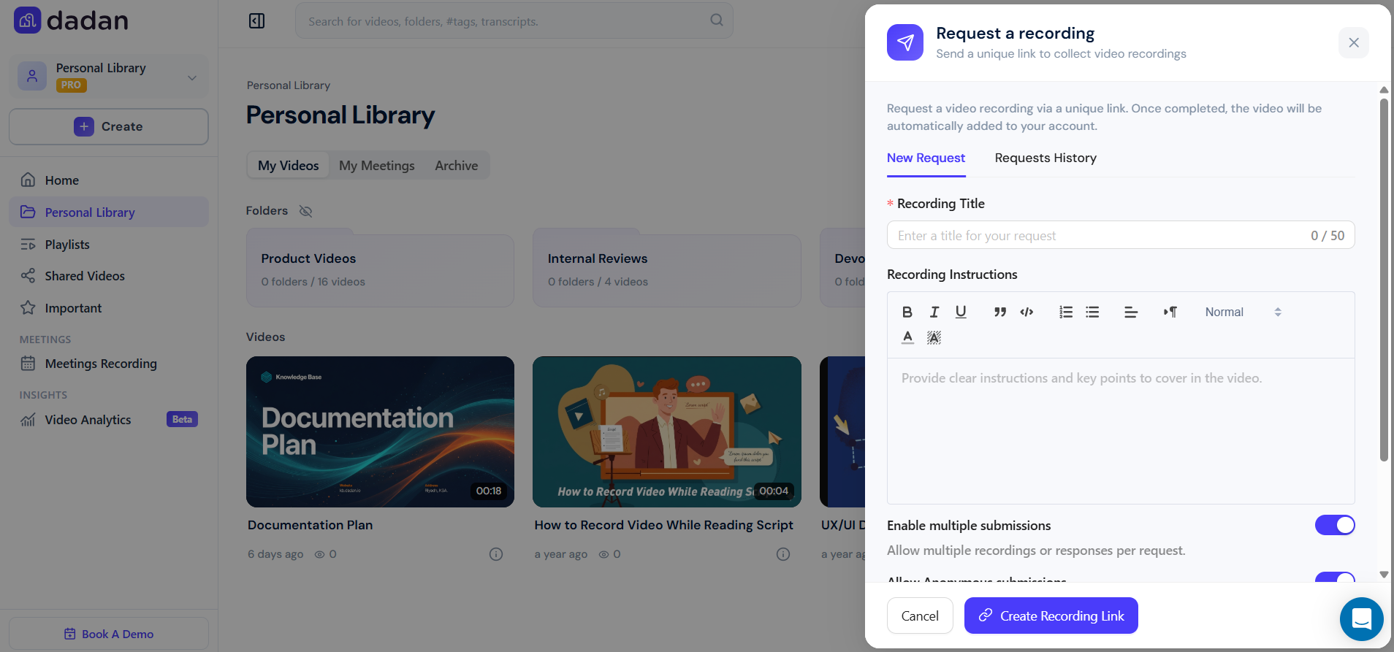Select the My Meetings tab
Screen dimensions: 1394x652
click(377, 166)
